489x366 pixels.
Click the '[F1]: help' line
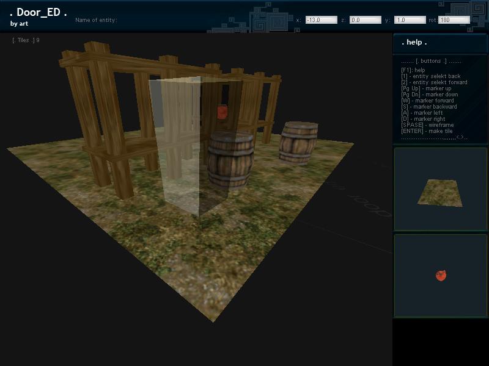(x=414, y=70)
